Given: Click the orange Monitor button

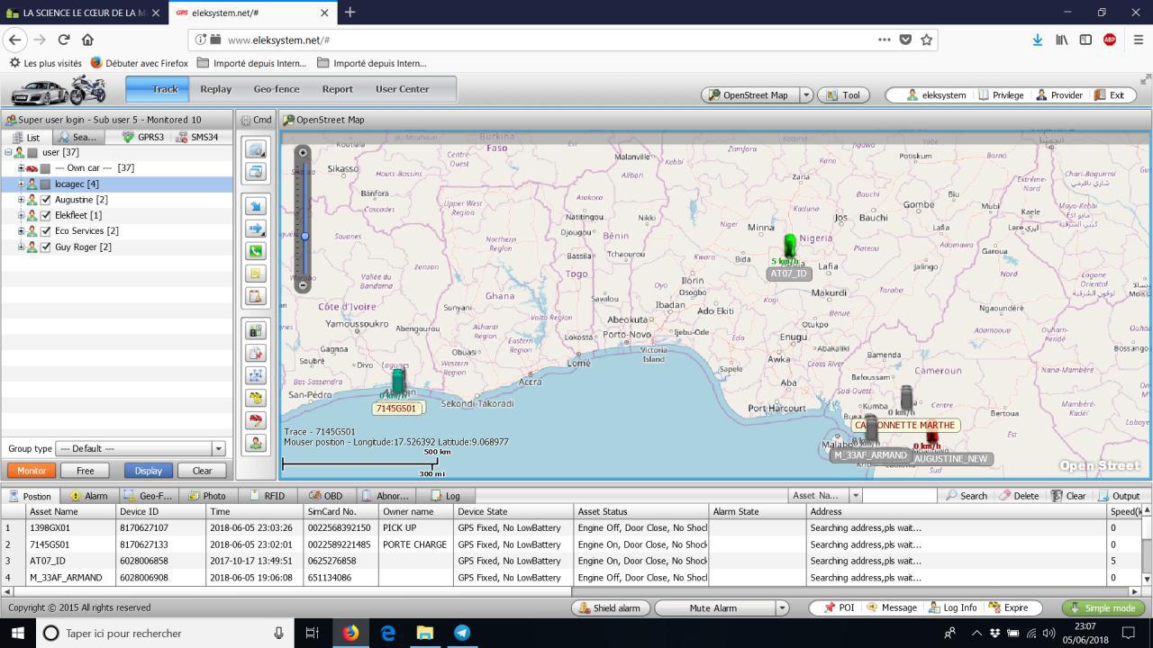Looking at the screenshot, I should click(x=32, y=471).
